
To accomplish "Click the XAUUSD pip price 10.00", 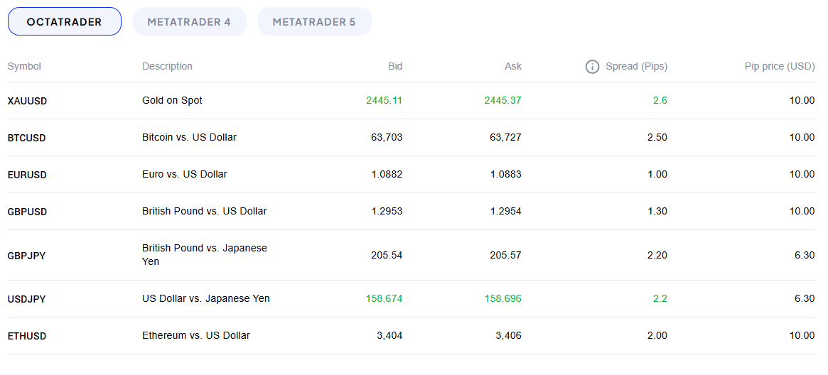I will [802, 100].
